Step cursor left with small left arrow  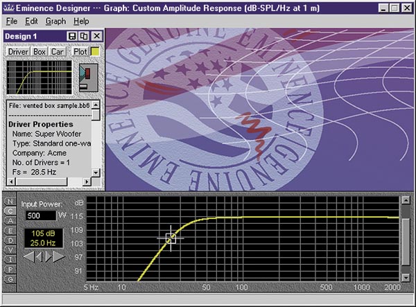coord(40,256)
